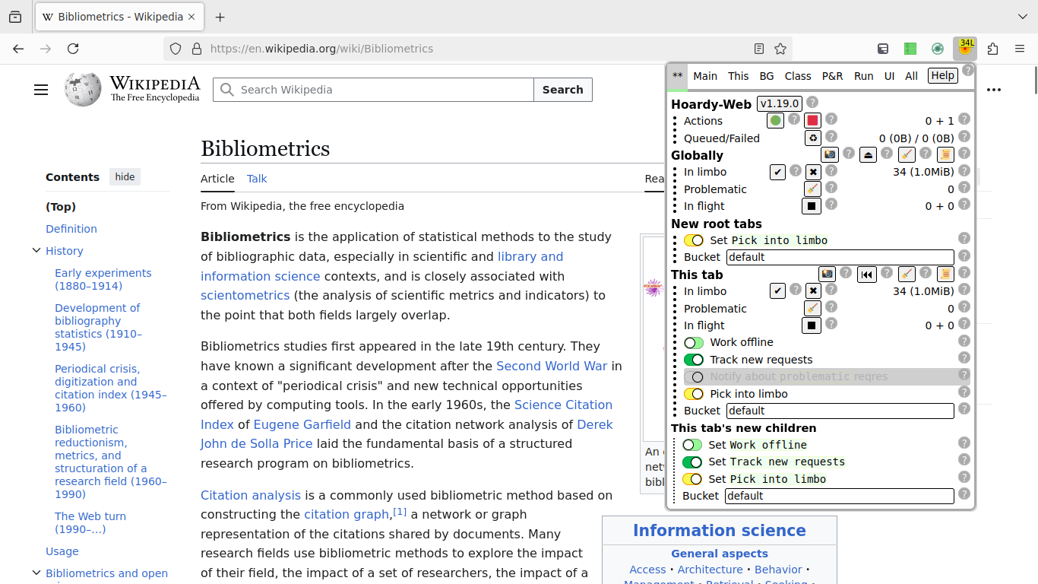The width and height of the screenshot is (1038, 584).
Task: Click the help icon next to v1.19.0
Action: [812, 102]
